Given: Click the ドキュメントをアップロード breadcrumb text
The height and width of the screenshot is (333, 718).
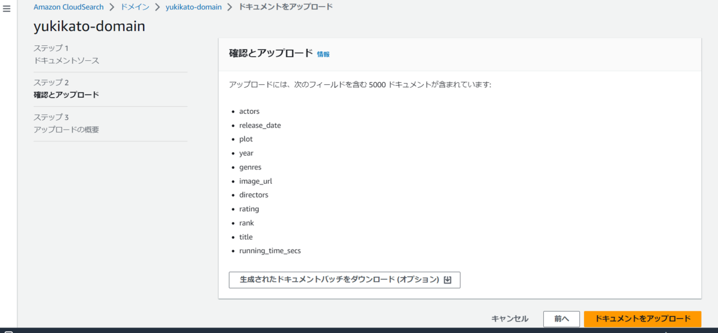Looking at the screenshot, I should [286, 7].
